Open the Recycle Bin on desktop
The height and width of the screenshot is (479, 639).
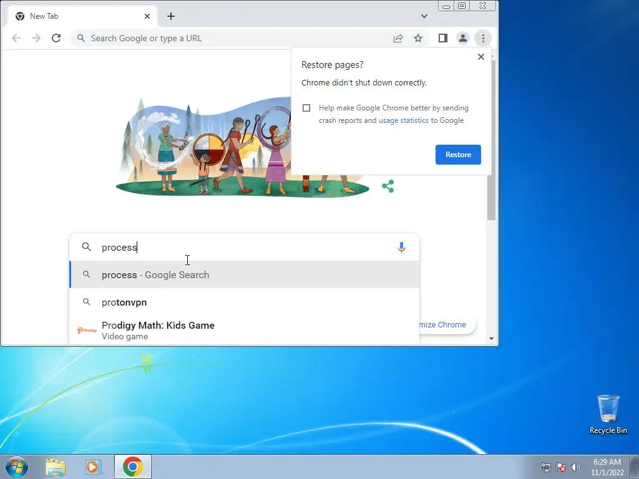point(608,415)
